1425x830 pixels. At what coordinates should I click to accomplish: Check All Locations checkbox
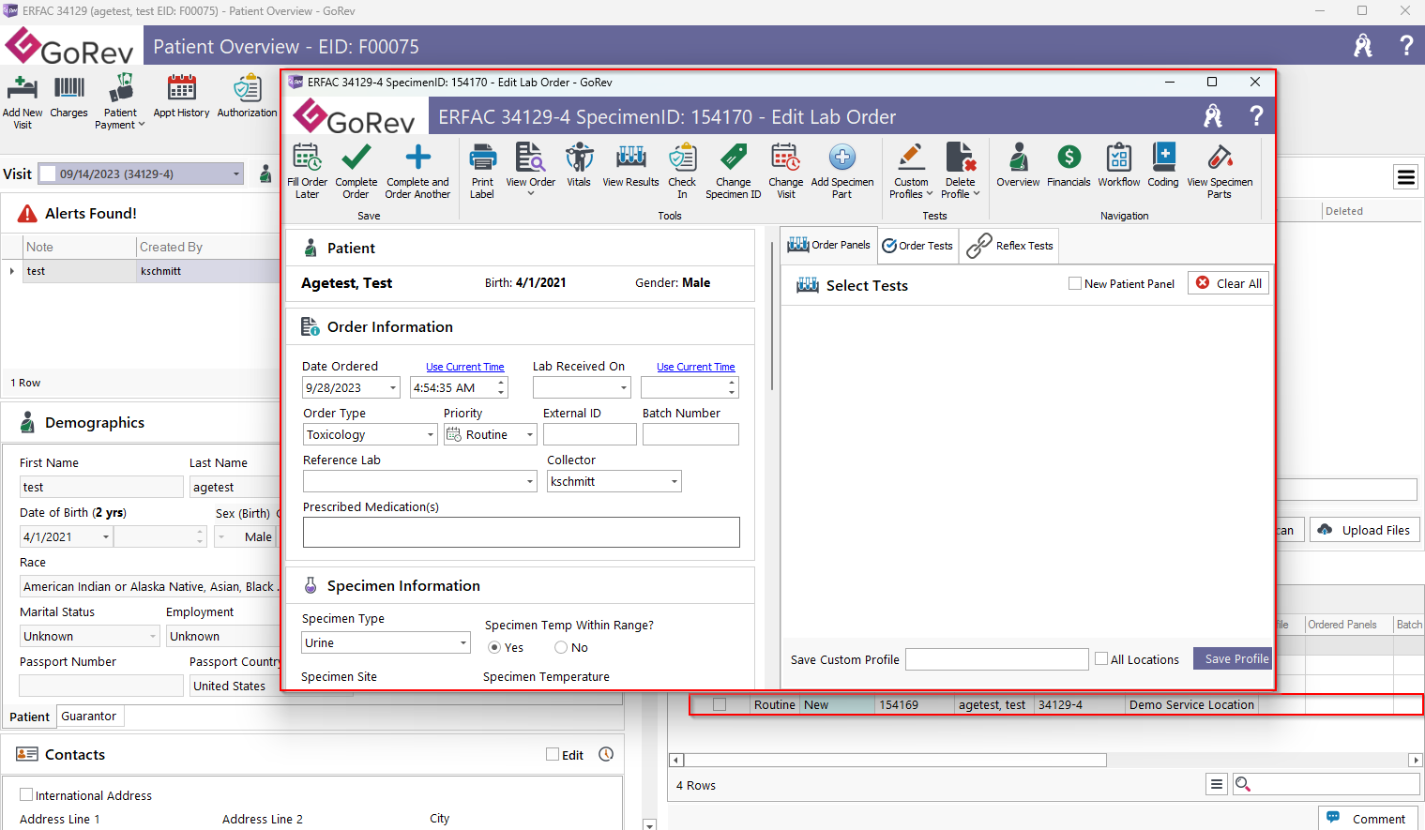coord(1101,659)
